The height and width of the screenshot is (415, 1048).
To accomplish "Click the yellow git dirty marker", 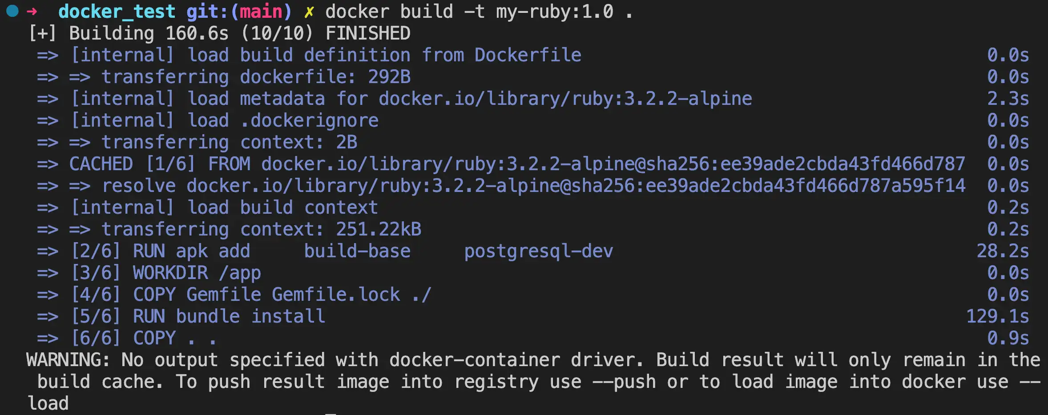I will click(x=309, y=12).
